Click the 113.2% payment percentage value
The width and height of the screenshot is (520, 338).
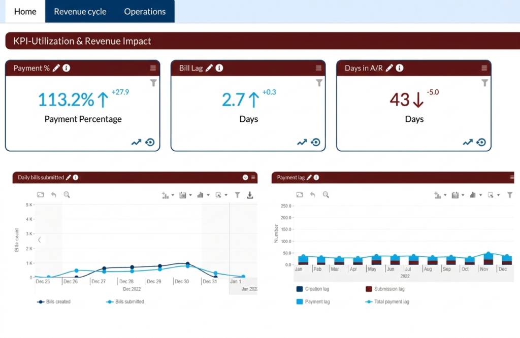[66, 100]
